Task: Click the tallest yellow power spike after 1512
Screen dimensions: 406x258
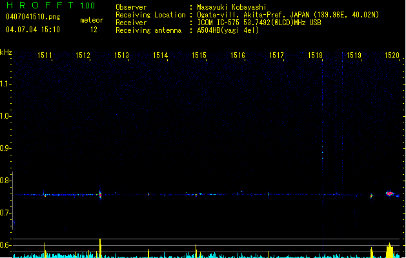Action: pyautogui.click(x=100, y=248)
